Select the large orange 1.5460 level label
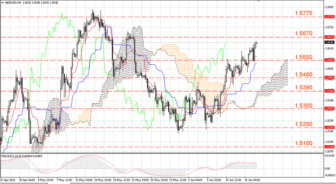 304,75
